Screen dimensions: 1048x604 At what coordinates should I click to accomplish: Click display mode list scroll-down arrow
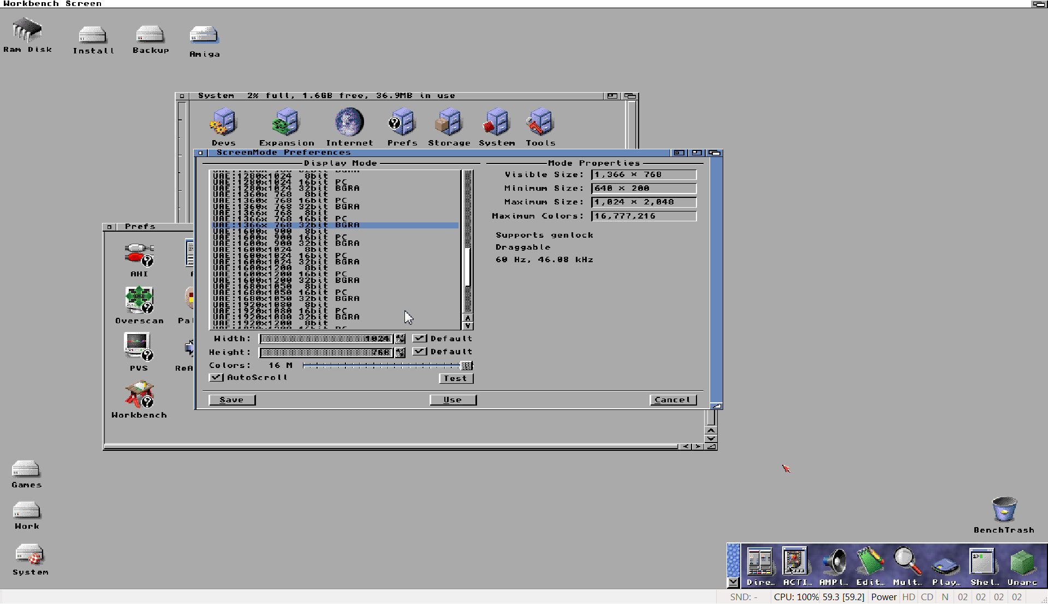(468, 325)
